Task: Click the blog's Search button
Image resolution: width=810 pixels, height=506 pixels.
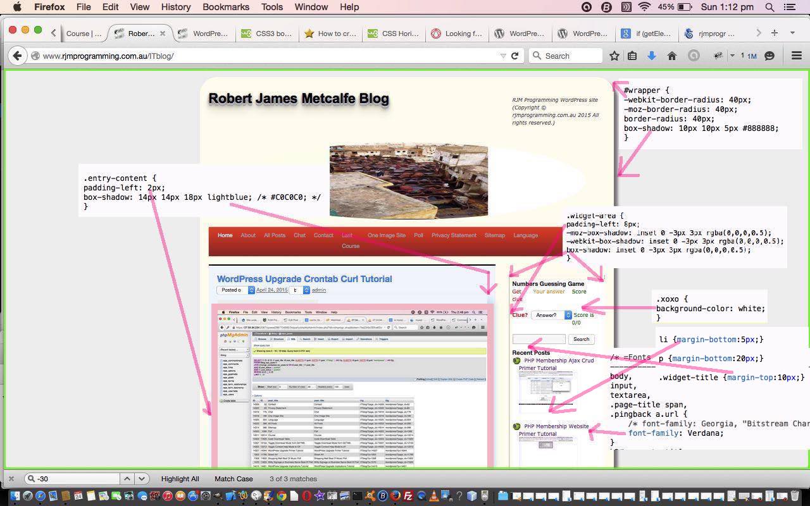Action: tap(581, 339)
